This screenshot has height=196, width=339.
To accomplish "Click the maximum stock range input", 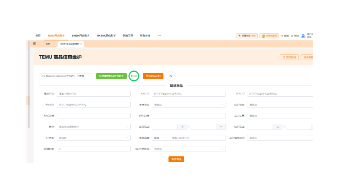I will pyautogui.click(x=203, y=127).
